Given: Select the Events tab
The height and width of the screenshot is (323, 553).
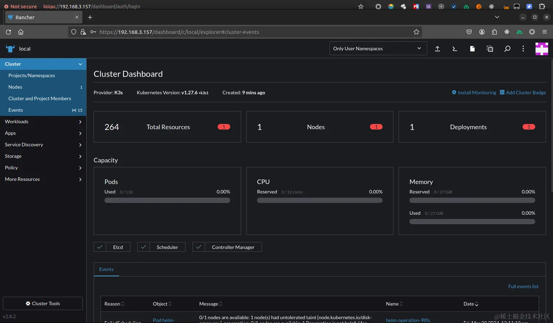Looking at the screenshot, I should pos(106,269).
